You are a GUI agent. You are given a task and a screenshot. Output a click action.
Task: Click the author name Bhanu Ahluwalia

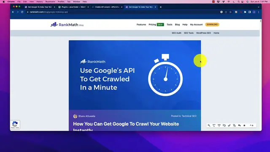click(87, 116)
